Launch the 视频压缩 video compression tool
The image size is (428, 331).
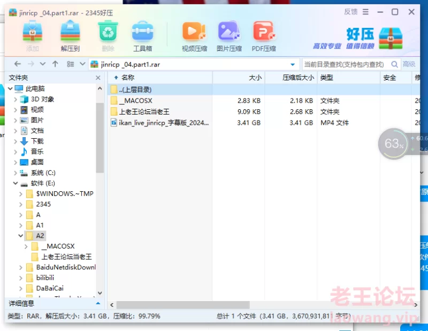pos(194,36)
